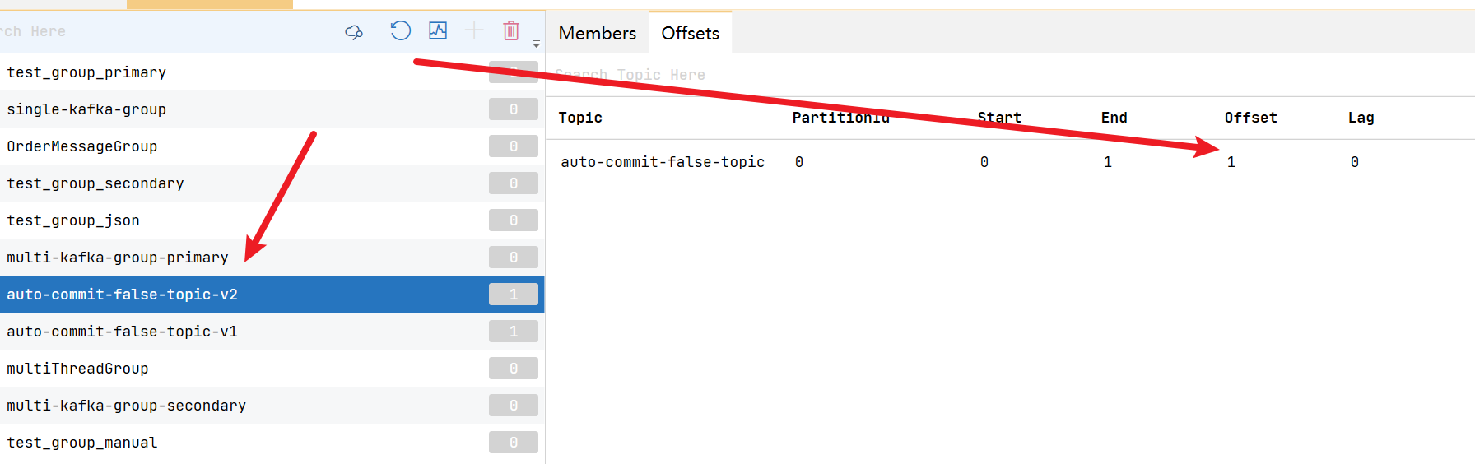Delete the selected group via trash icon

(511, 31)
